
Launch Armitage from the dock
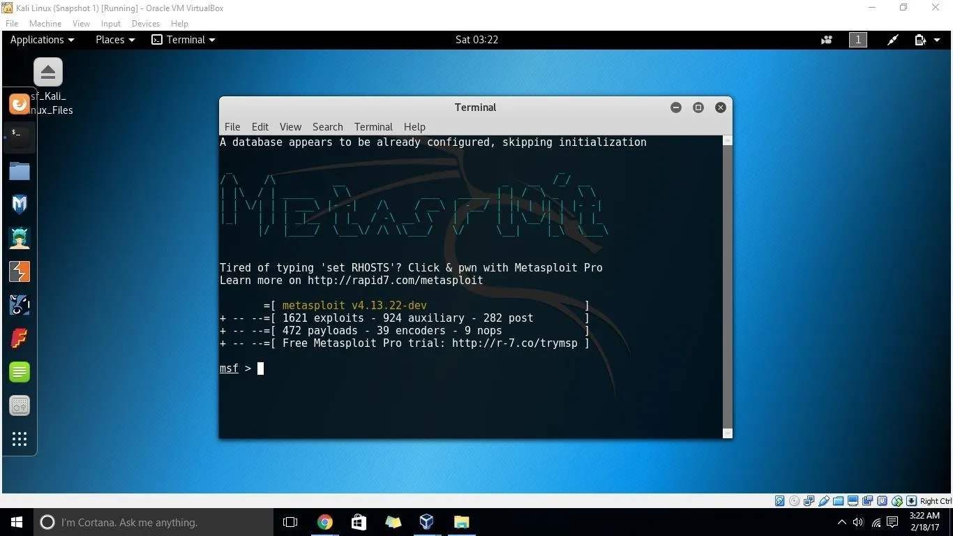coord(20,238)
